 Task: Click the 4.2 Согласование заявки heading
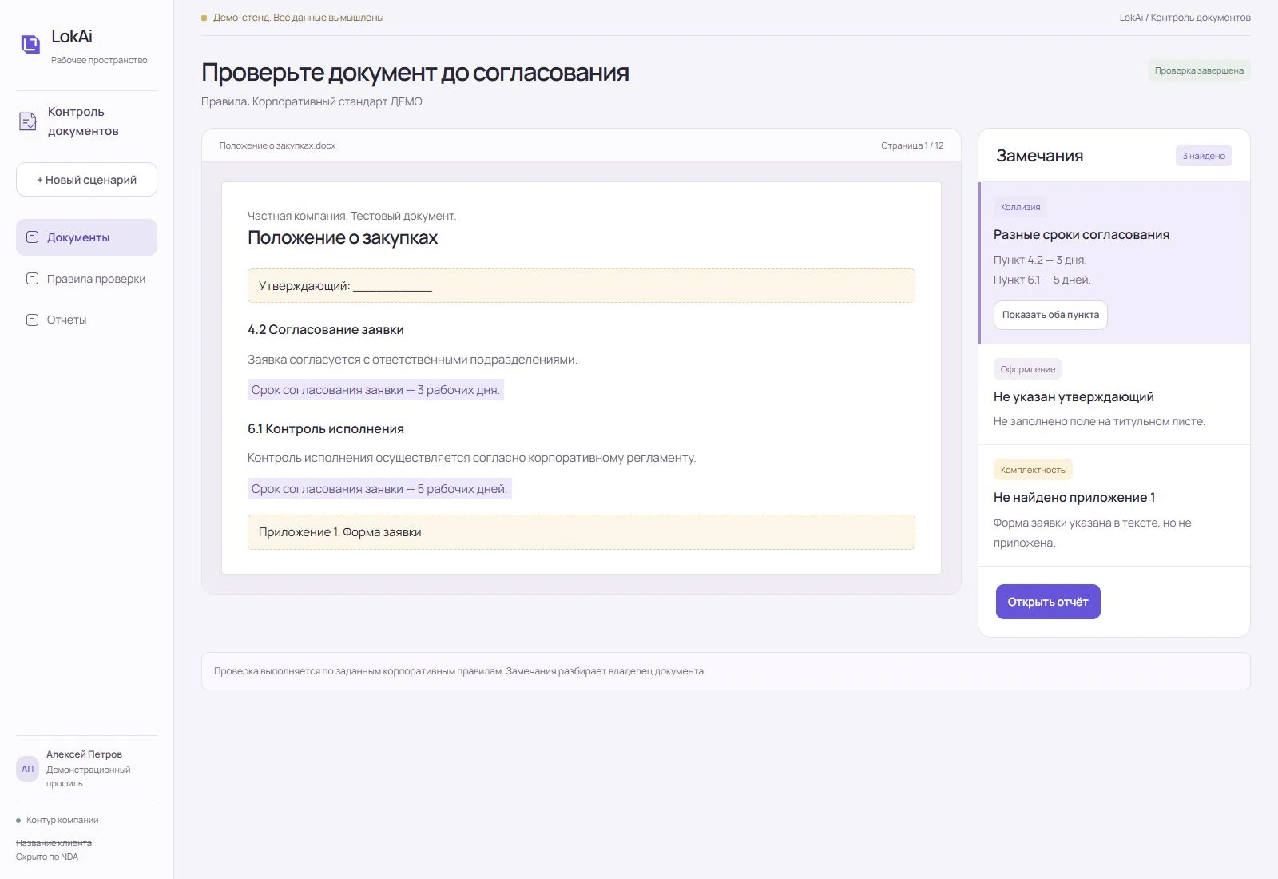pos(326,329)
